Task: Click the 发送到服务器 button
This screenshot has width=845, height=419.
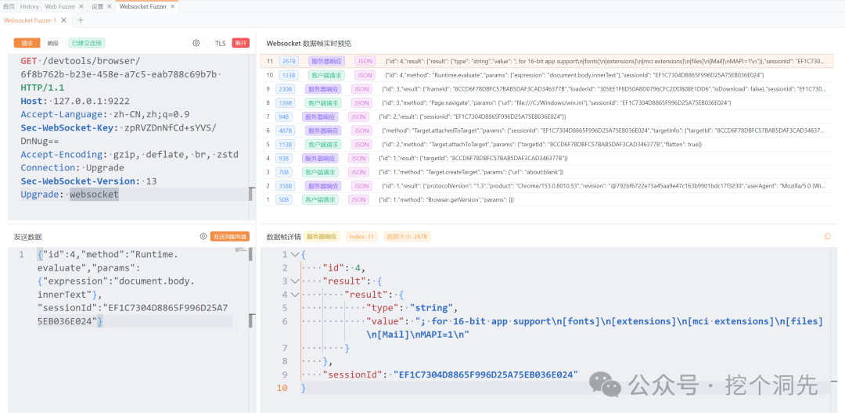Action: (x=229, y=236)
